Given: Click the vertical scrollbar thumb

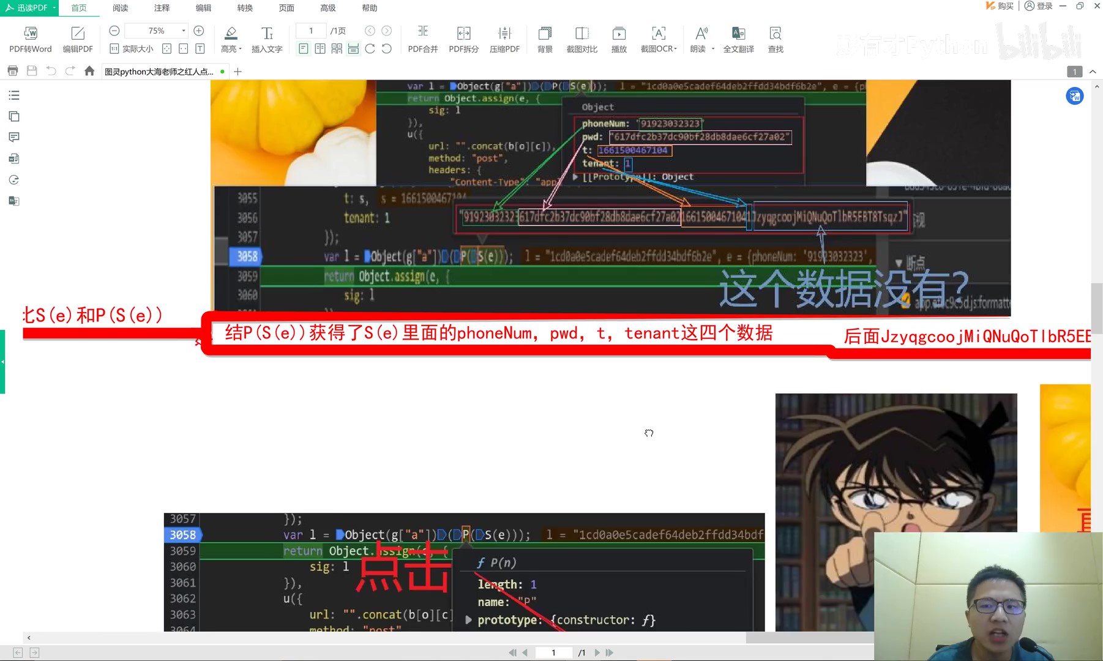Looking at the screenshot, I should [x=1096, y=308].
